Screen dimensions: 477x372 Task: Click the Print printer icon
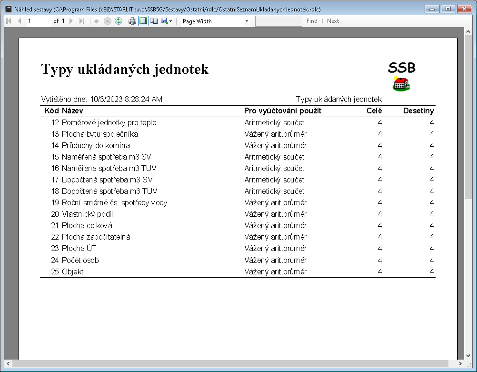[x=132, y=21]
